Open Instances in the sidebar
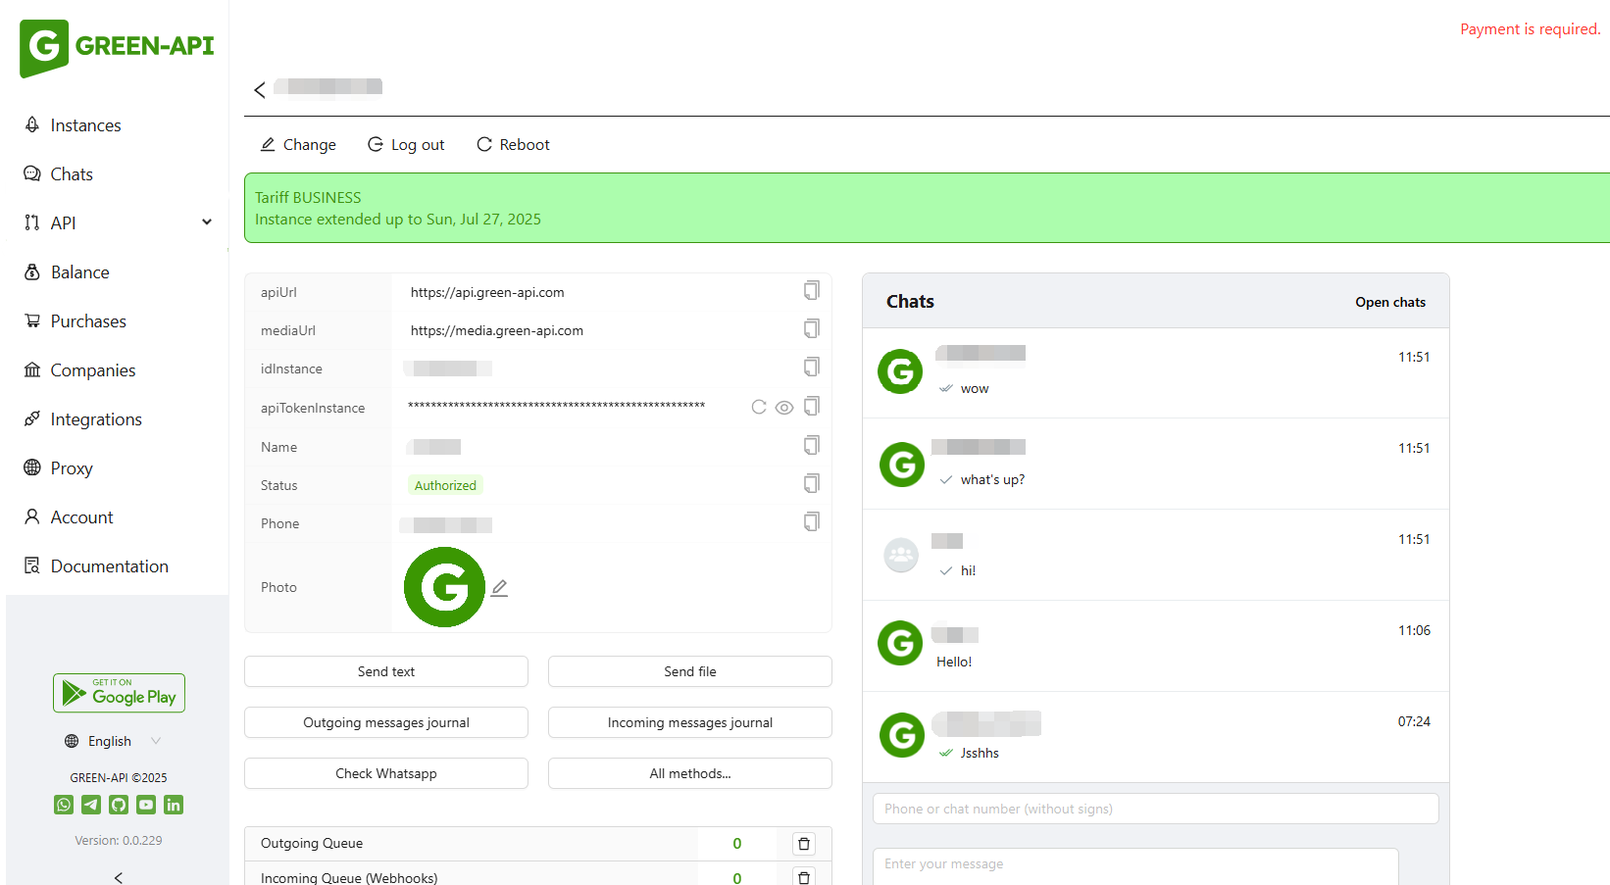1610x885 pixels. tap(85, 125)
